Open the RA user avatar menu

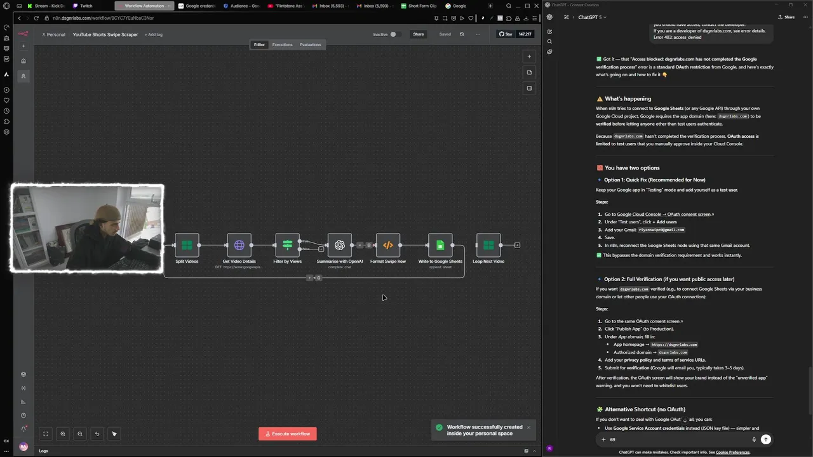24,447
